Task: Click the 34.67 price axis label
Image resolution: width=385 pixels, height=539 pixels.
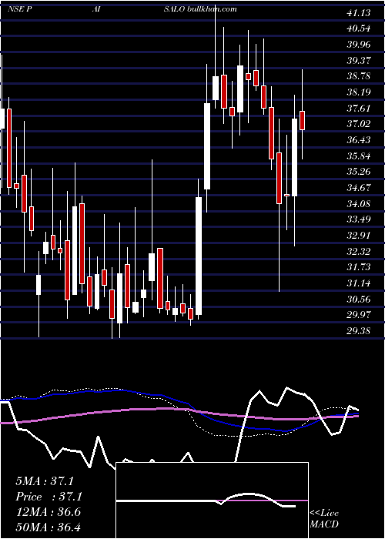Action: tap(359, 188)
